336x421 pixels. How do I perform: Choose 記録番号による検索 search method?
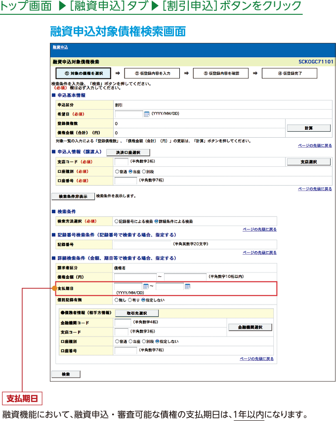click(x=117, y=221)
